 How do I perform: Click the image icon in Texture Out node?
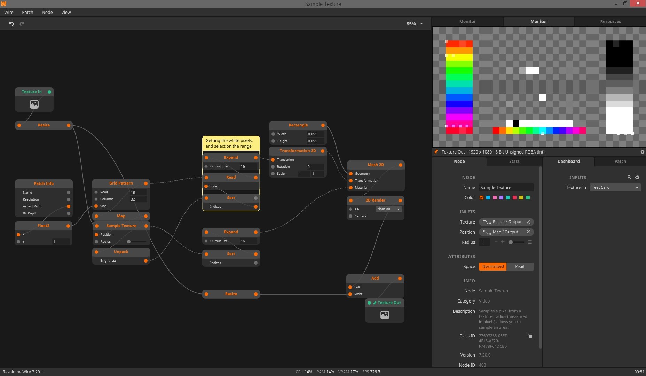pos(385,315)
